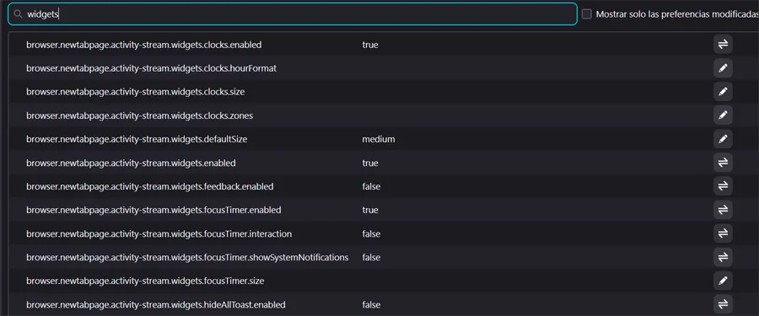Select widgets.focusTimer.showSystemNotifications preference name

point(187,258)
